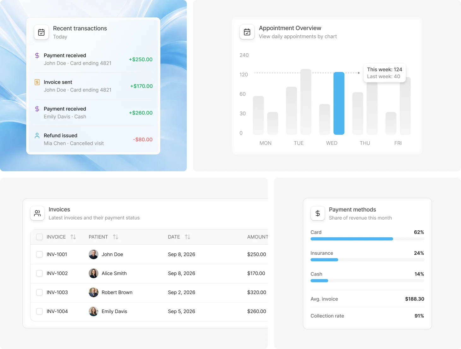Click the 14% Cash percentage
Screen dimensions: 461x349
click(x=419, y=274)
